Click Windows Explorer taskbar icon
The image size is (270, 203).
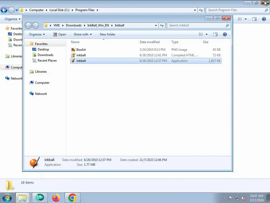pyautogui.click(x=22, y=198)
